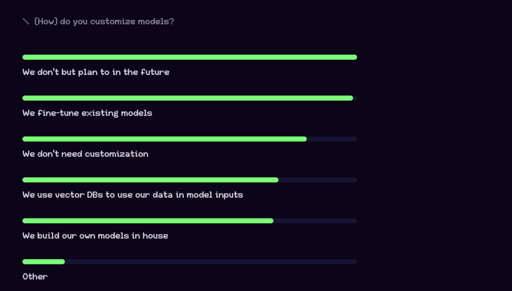The width and height of the screenshot is (512, 291).
Task: Click the unfilled dark part of the 'Other' bar
Action: (211, 262)
